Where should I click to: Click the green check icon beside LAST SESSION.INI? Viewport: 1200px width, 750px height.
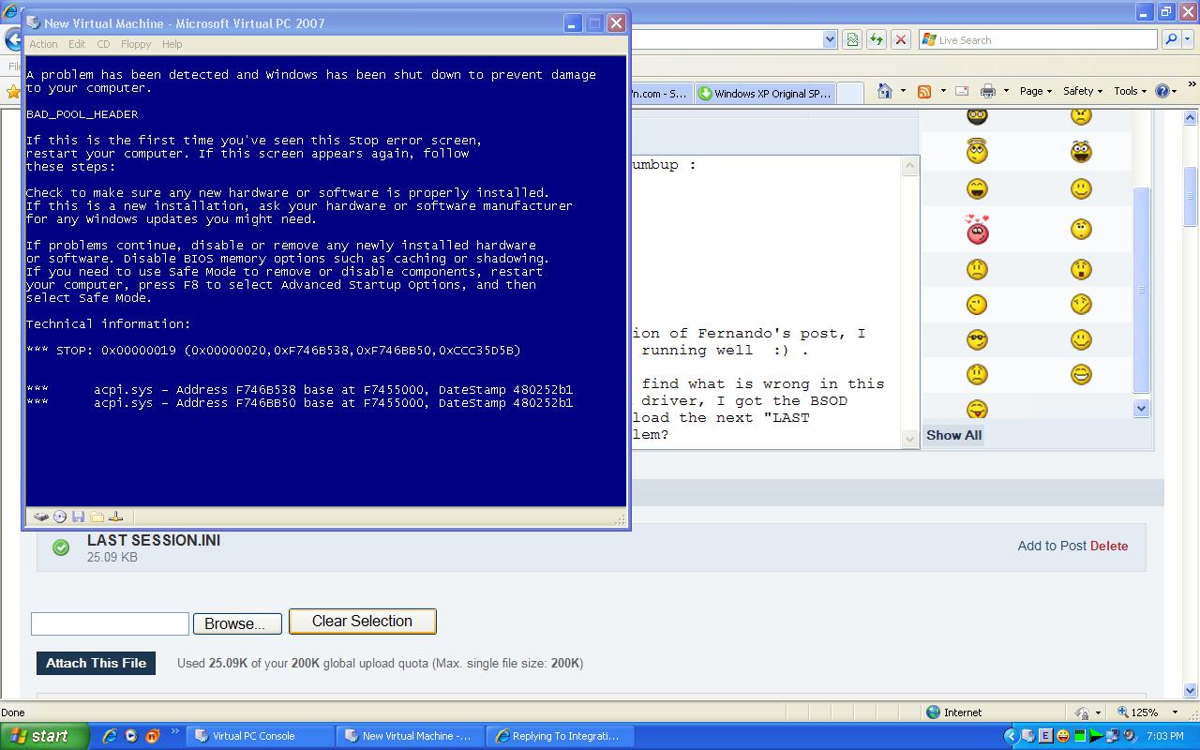(61, 547)
